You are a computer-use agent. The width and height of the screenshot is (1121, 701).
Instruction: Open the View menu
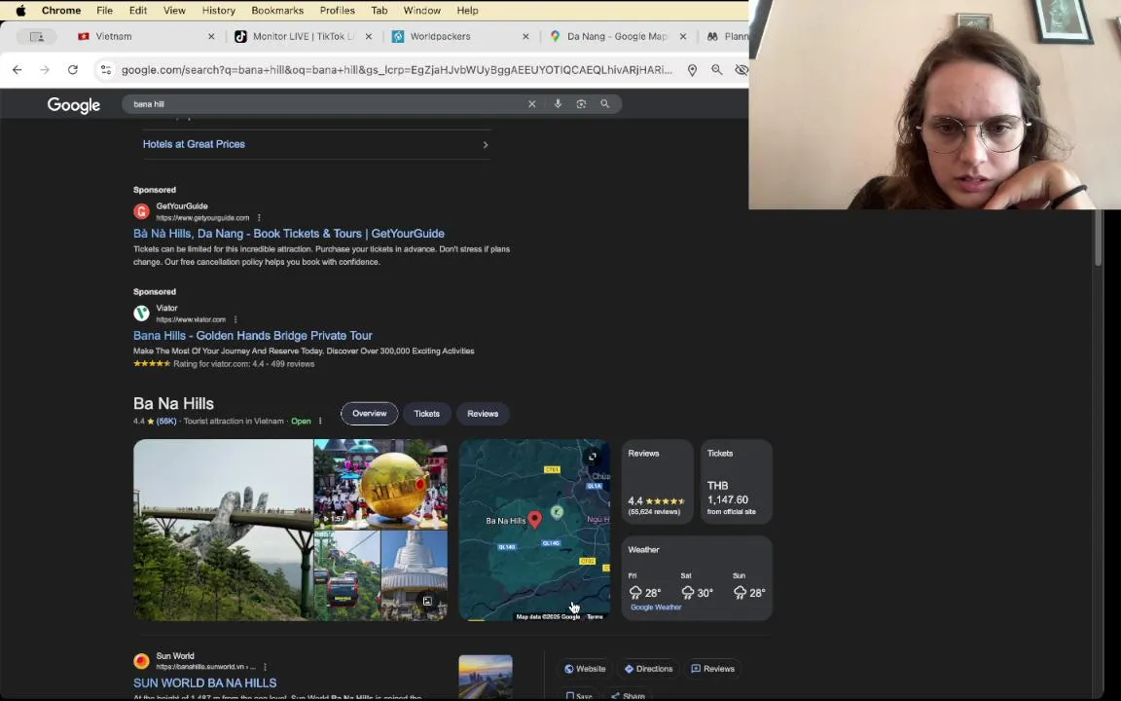[x=174, y=11]
